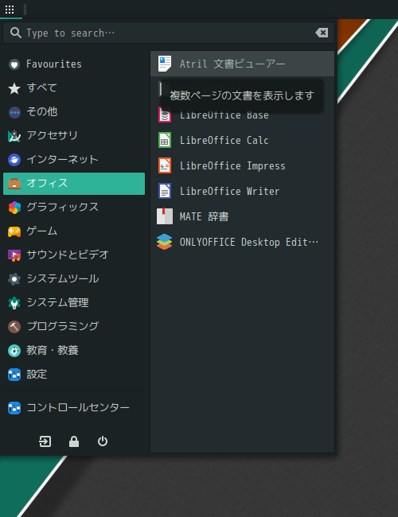398x517 pixels.
Task: Clear the search field with backspace icon
Action: (x=322, y=33)
